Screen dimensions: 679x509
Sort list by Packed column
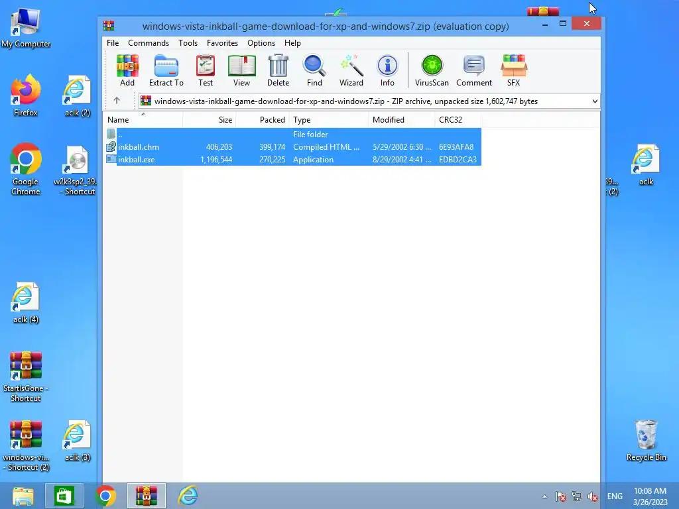[x=262, y=119]
